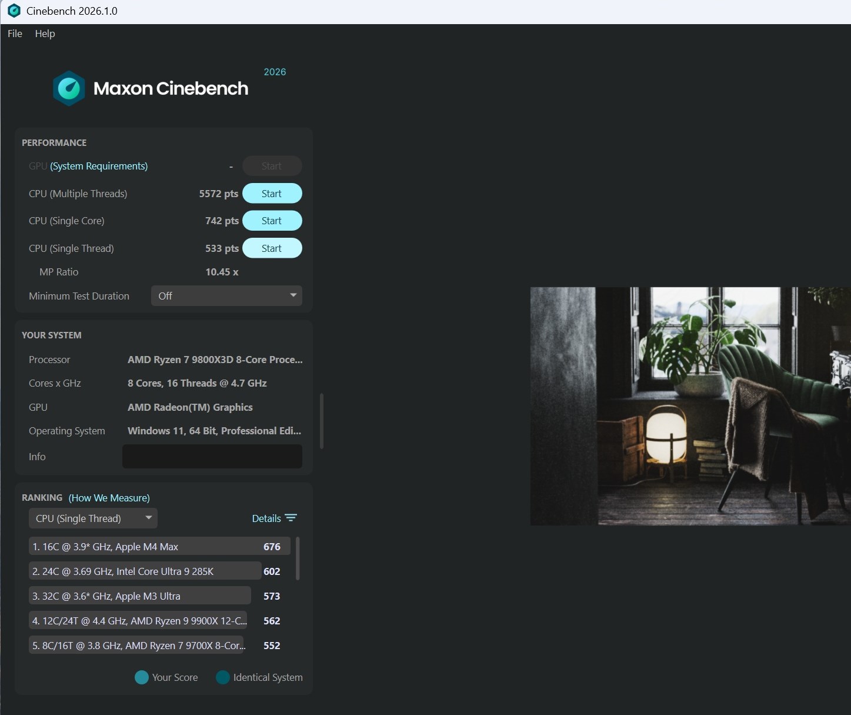This screenshot has height=715, width=851.
Task: Click the Maxon Cinebench hexagon logo
Action: pyautogui.click(x=69, y=88)
